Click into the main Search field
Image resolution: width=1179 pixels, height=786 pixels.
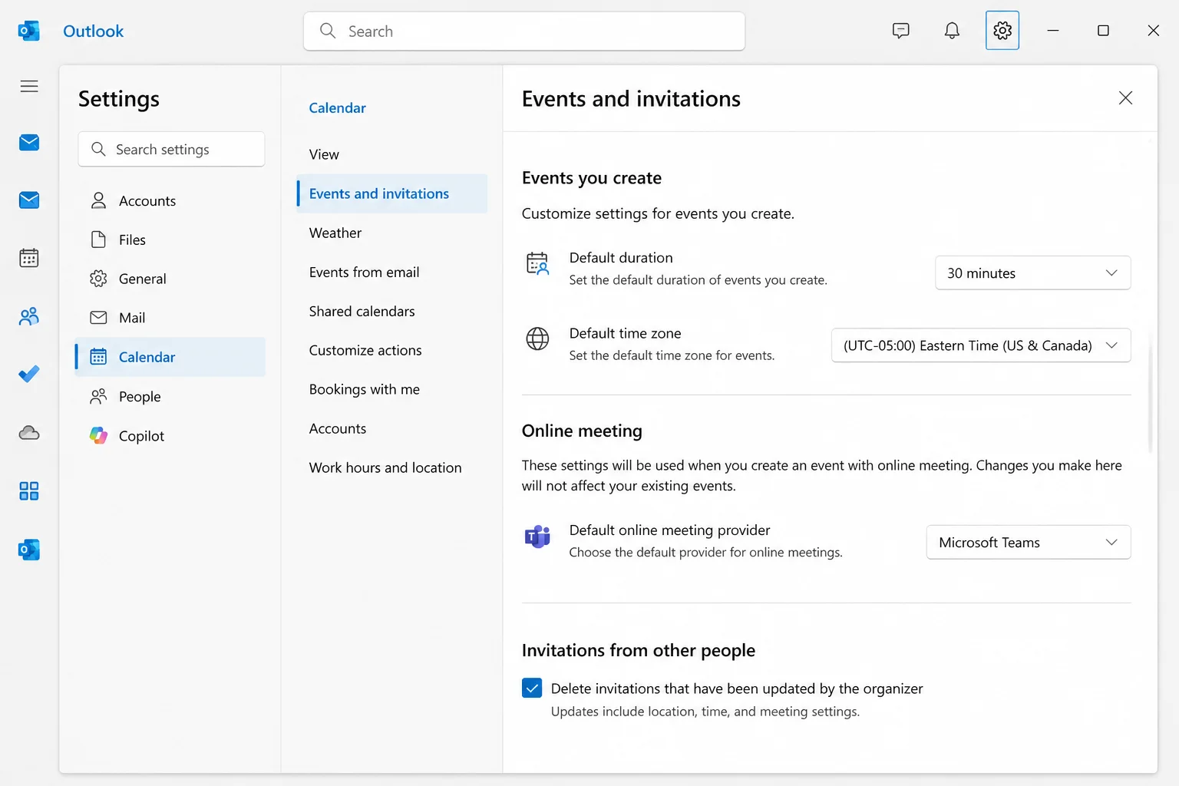[x=524, y=31]
